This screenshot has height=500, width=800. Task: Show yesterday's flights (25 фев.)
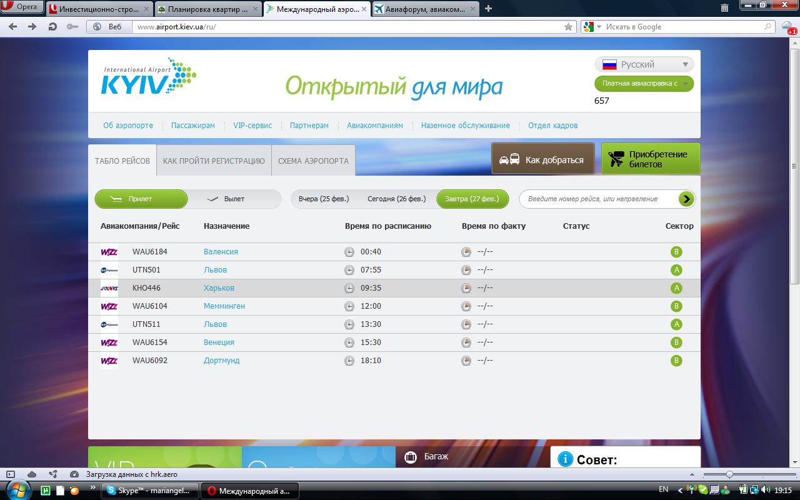coord(324,199)
